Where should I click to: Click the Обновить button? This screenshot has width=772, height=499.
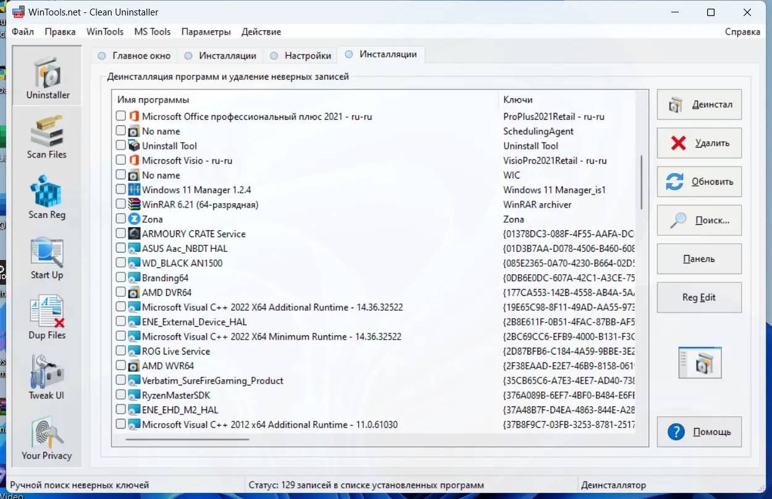click(699, 182)
